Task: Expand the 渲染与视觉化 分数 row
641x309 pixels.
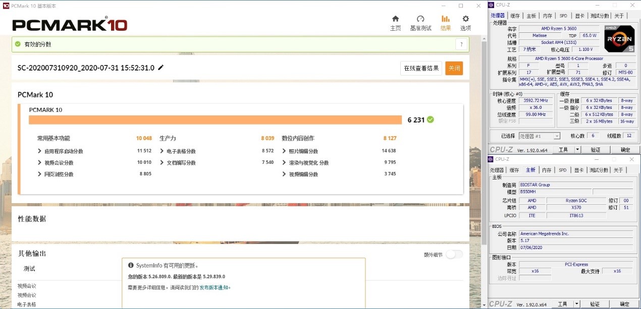Action: point(284,163)
